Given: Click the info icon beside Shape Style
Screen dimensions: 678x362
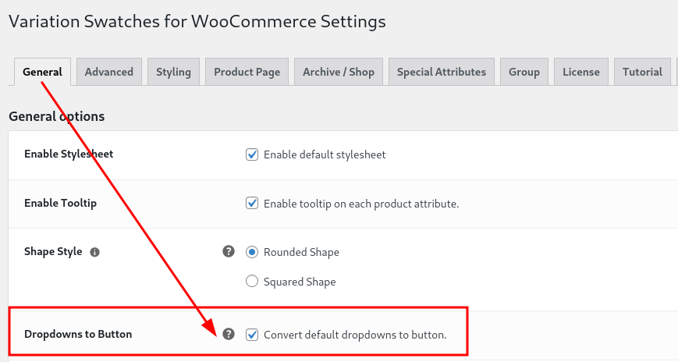Looking at the screenshot, I should pyautogui.click(x=94, y=252).
